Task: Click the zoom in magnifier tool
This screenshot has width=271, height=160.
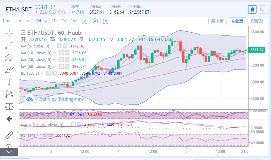Action: point(9,147)
